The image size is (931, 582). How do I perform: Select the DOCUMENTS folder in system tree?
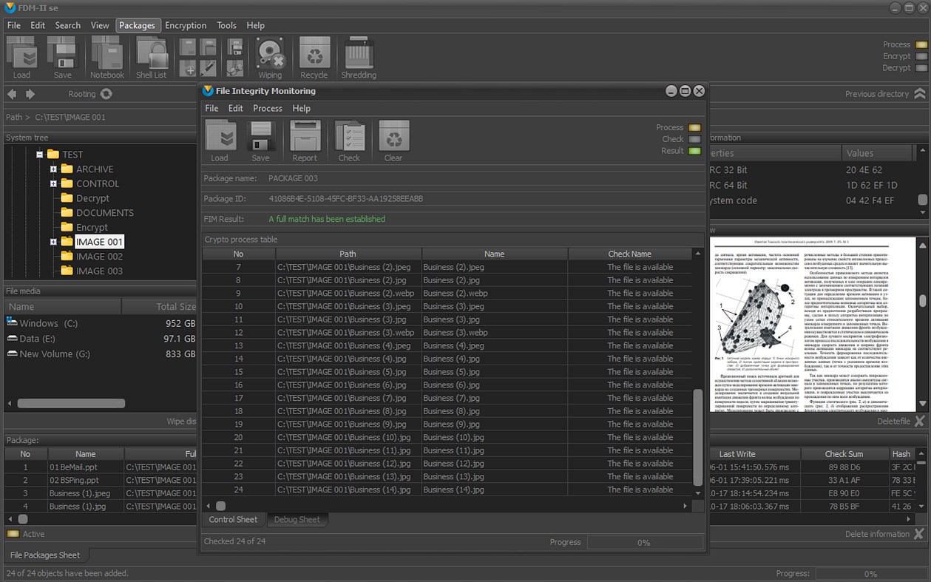pyautogui.click(x=104, y=213)
